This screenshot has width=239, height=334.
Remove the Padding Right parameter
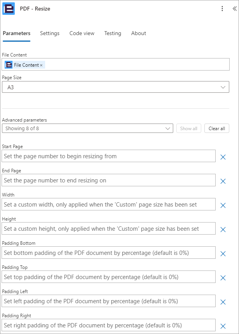(x=223, y=326)
